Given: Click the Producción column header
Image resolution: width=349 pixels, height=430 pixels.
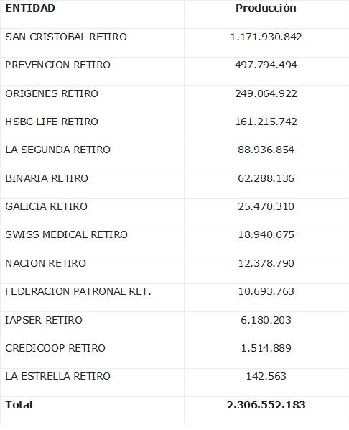Looking at the screenshot, I should pyautogui.click(x=266, y=8).
